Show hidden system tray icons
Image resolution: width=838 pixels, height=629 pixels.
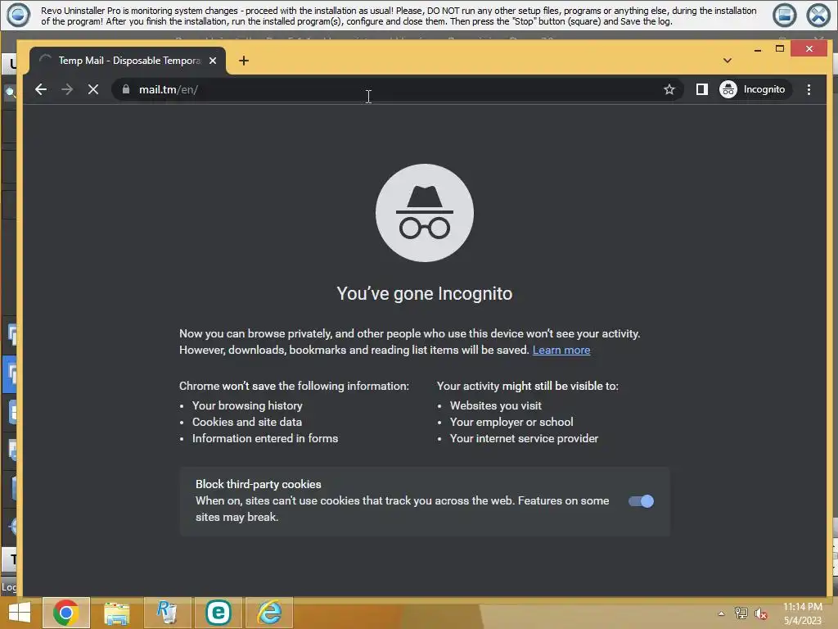click(721, 613)
